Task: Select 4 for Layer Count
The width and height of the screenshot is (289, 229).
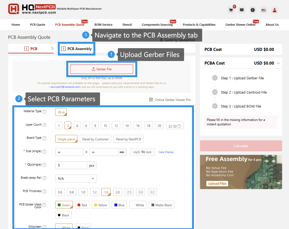Action: [77, 125]
